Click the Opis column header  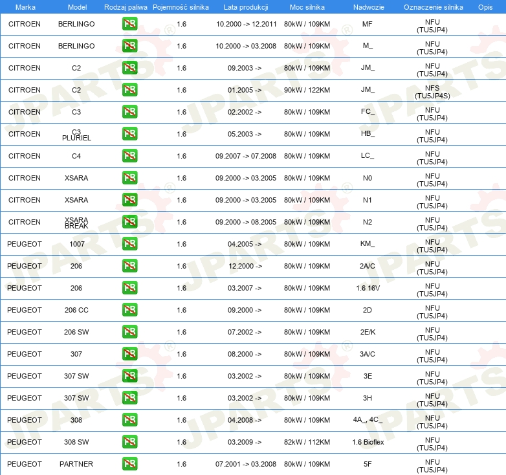coord(485,7)
